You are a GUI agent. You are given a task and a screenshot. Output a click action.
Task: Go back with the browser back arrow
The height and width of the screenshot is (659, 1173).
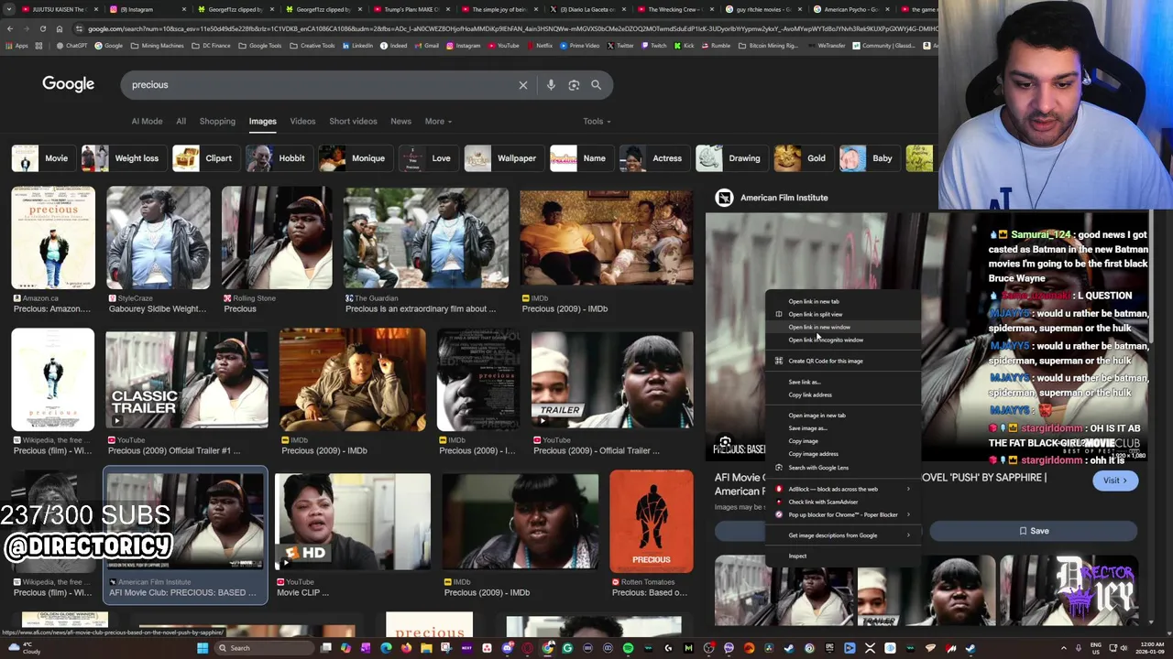10,28
